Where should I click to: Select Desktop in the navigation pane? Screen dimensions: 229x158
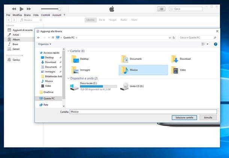tap(49, 58)
